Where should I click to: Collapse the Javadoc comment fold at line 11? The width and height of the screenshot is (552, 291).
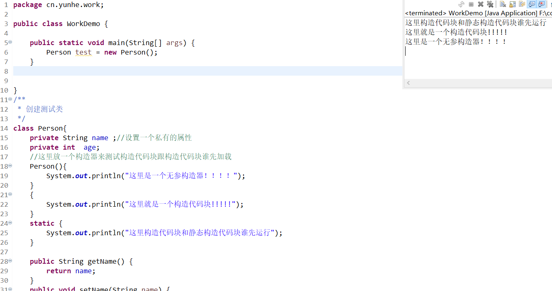[x=10, y=99]
